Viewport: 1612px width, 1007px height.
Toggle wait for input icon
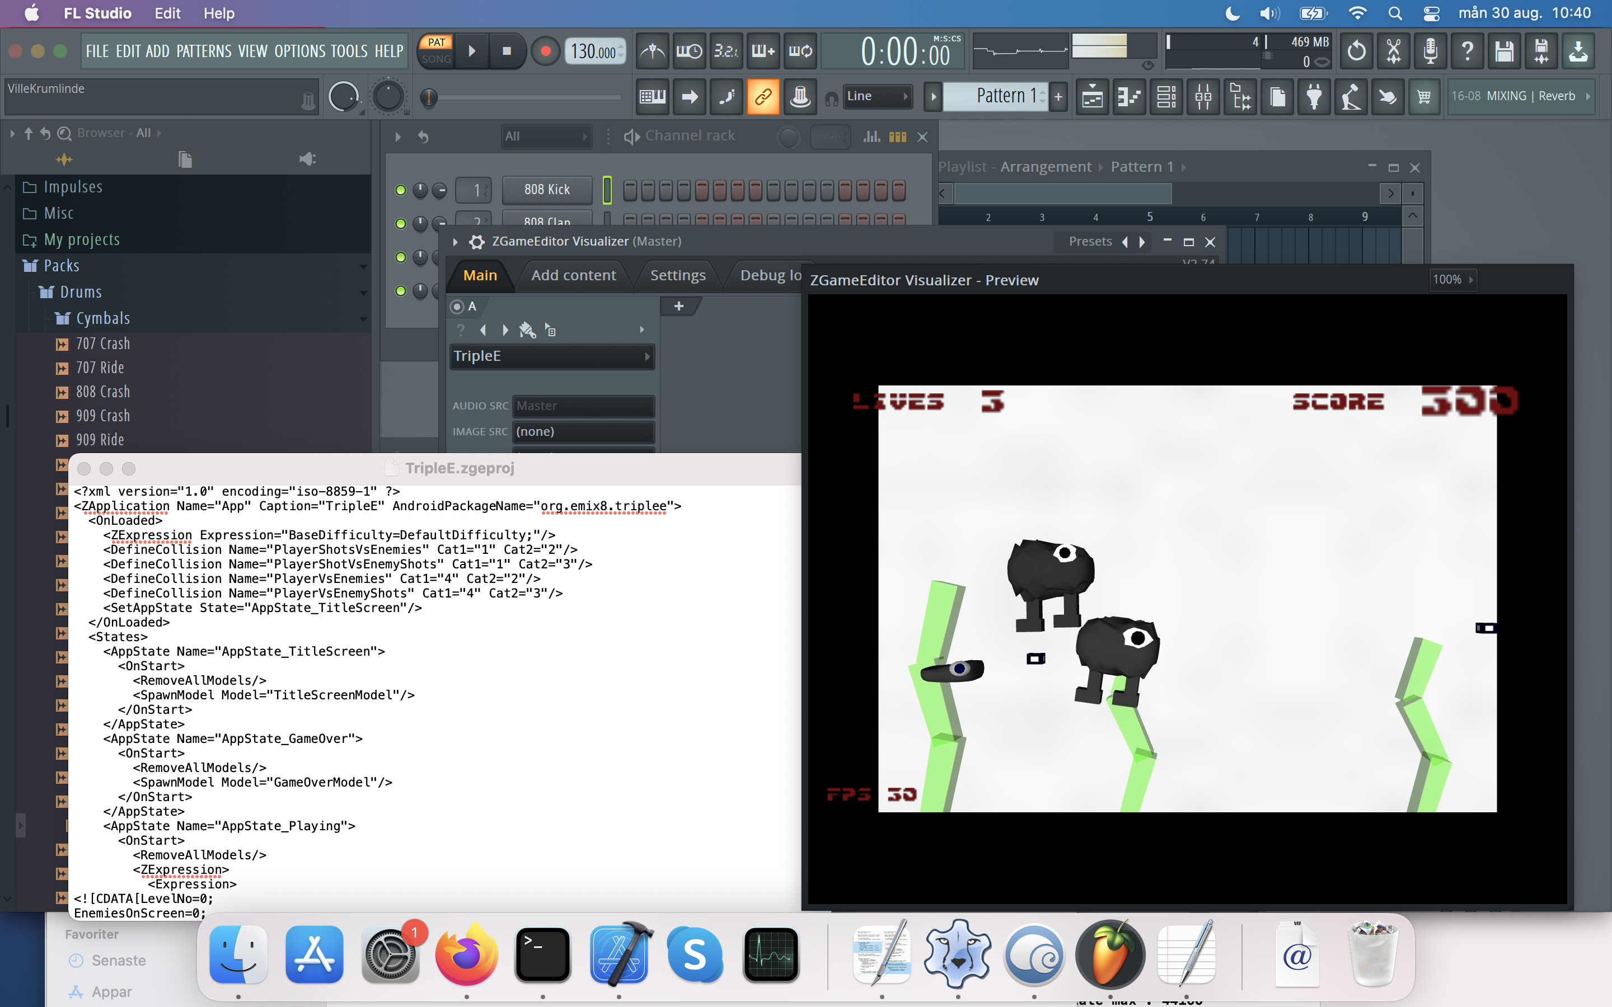tap(690, 51)
